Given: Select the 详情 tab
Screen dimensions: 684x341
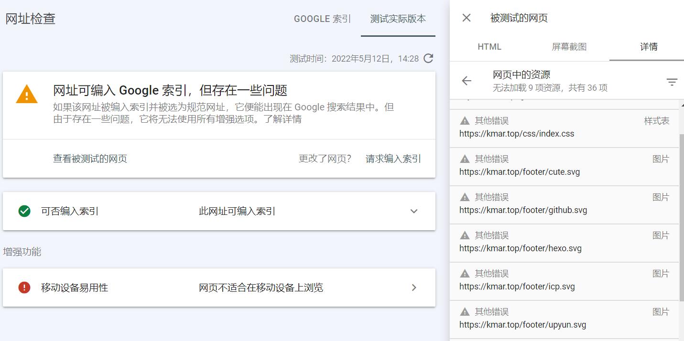Looking at the screenshot, I should (649, 47).
